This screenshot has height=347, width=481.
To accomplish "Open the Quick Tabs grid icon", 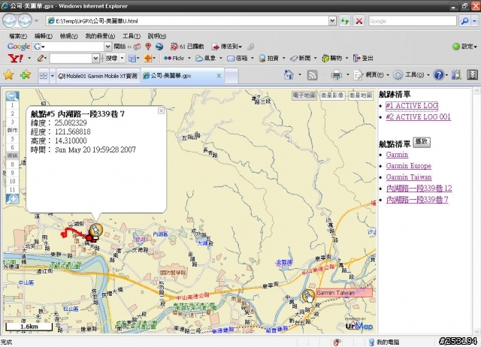I will tap(44, 75).
